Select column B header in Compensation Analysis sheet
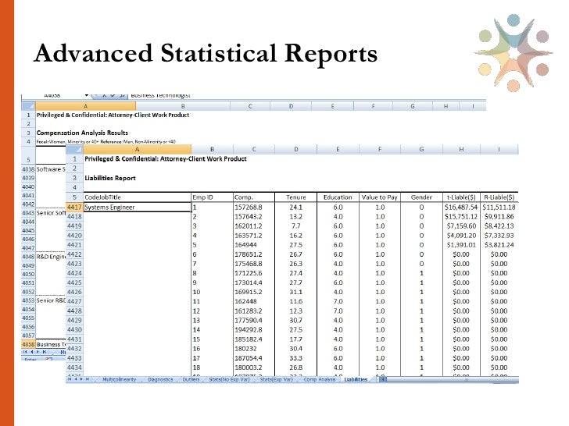The height and width of the screenshot is (426, 569). (x=183, y=106)
